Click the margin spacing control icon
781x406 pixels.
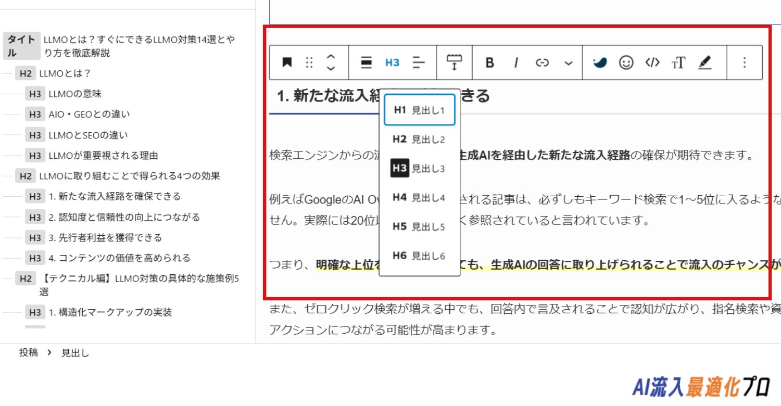coord(455,62)
